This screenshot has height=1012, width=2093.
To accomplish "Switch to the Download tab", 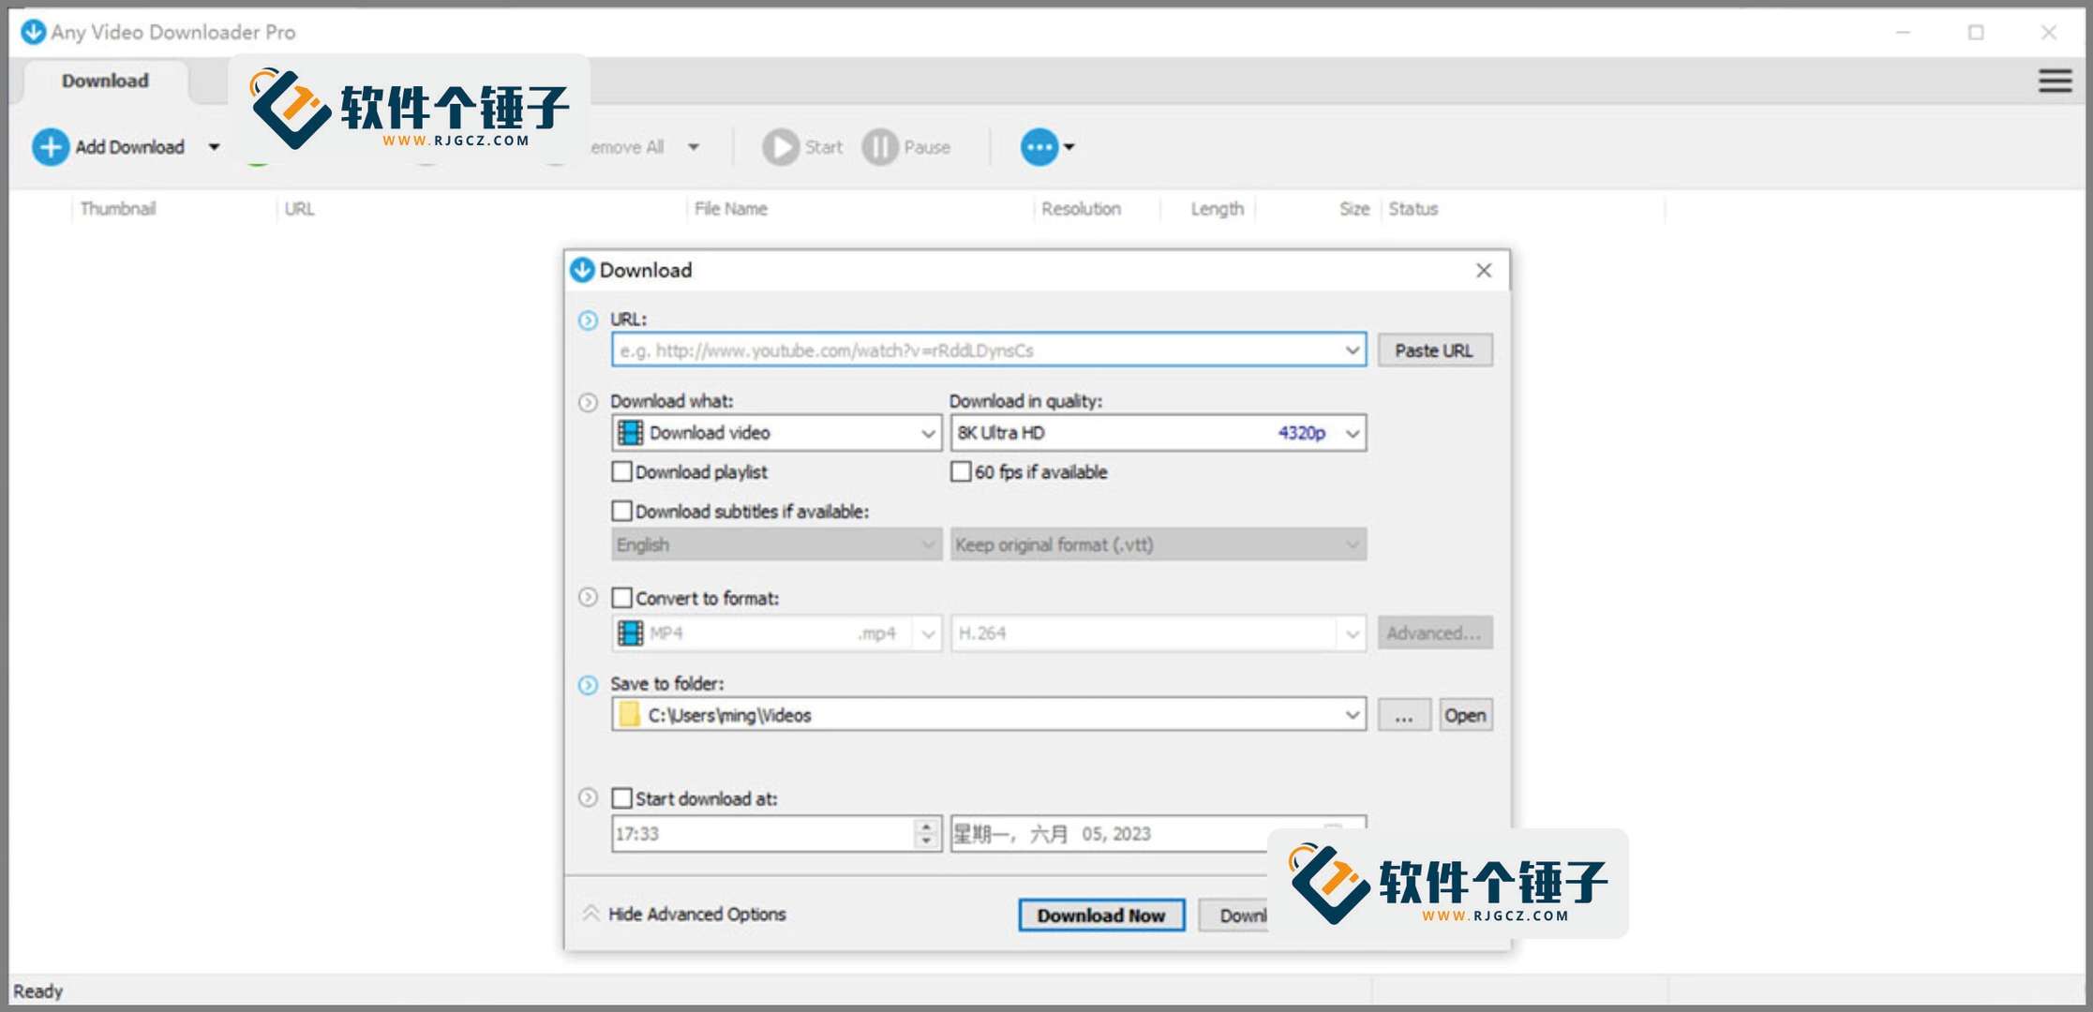I will (104, 81).
